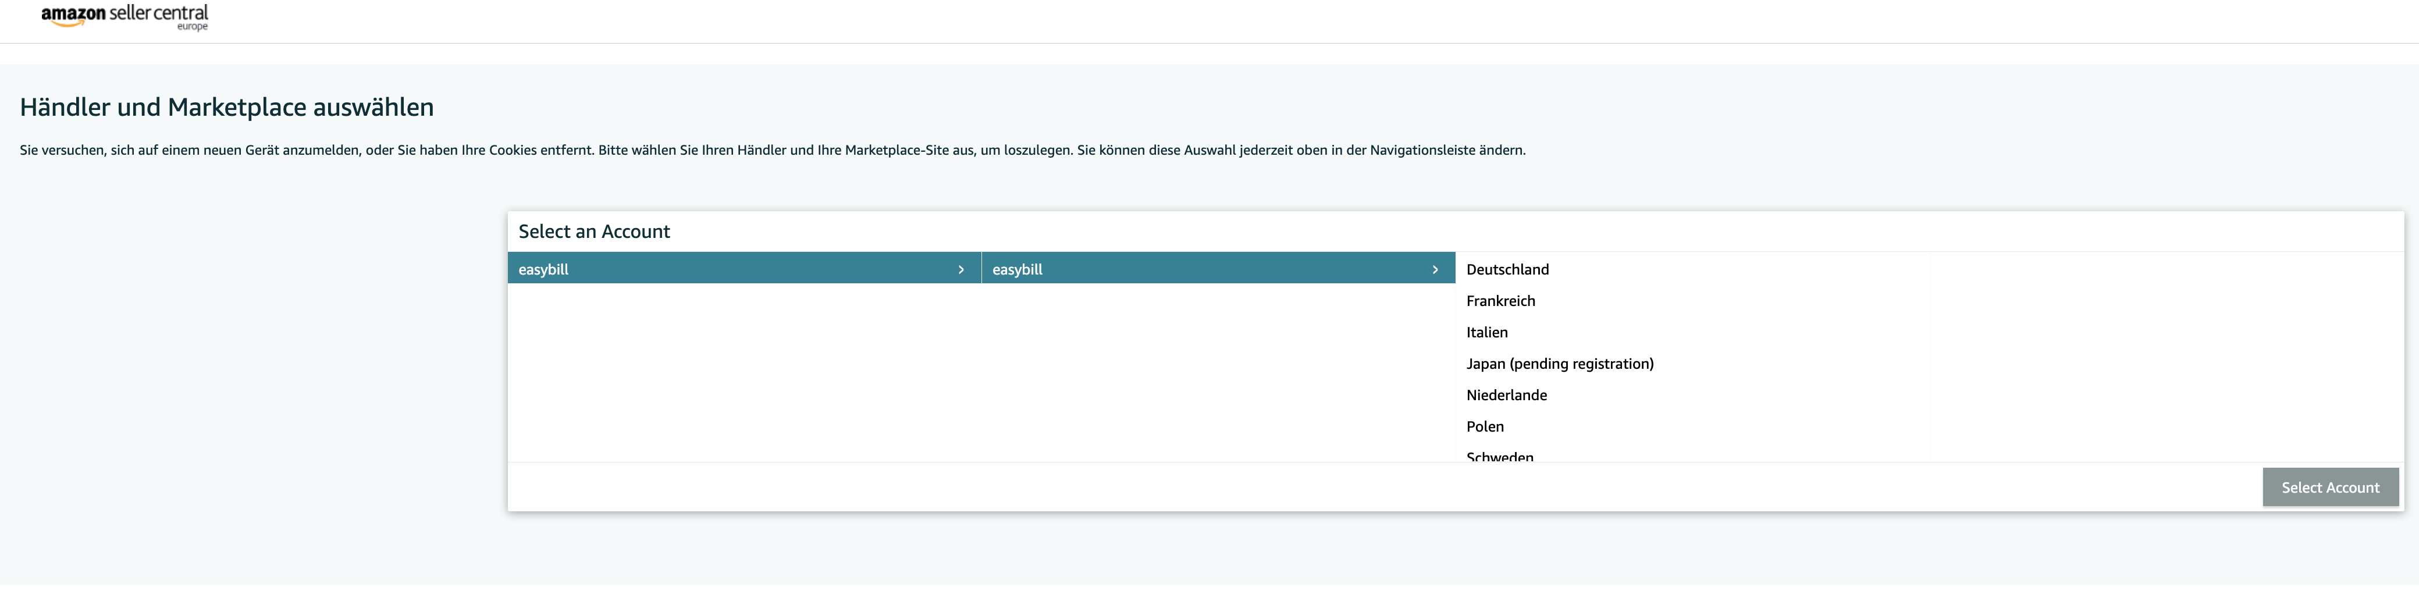Choose the Deutschland marketplace
The width and height of the screenshot is (2419, 591).
tap(1507, 270)
